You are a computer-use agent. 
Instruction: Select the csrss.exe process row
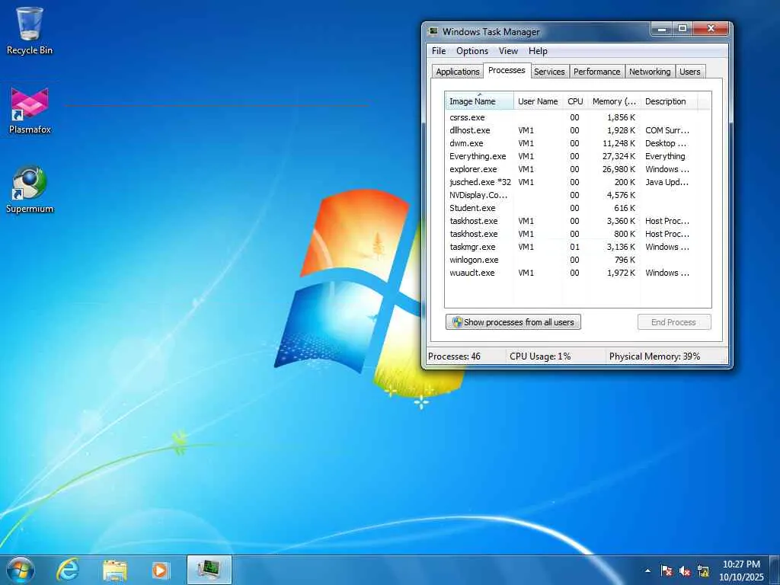(x=578, y=117)
